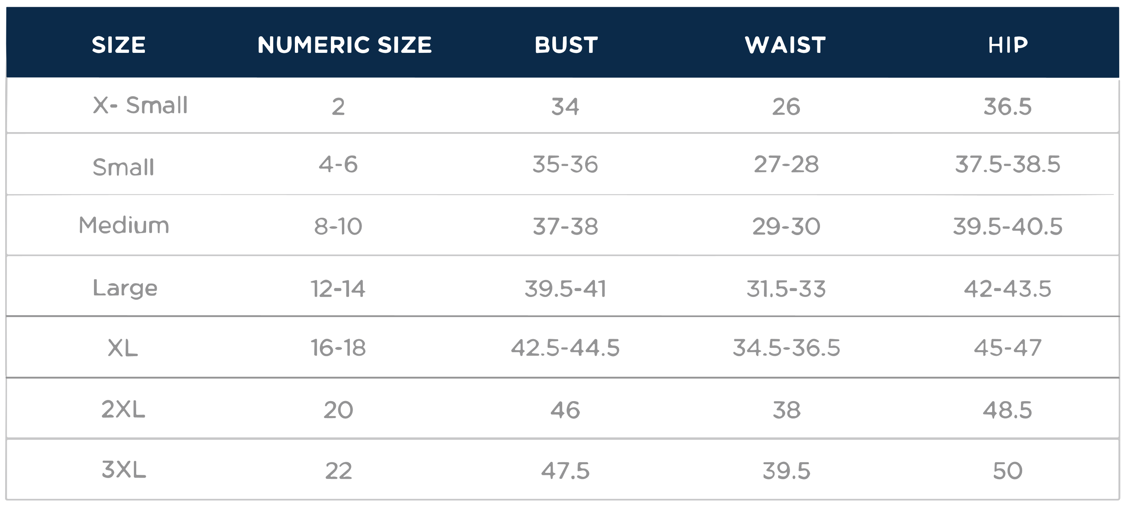Select the Large size row label
The width and height of the screenshot is (1126, 508).
(125, 288)
